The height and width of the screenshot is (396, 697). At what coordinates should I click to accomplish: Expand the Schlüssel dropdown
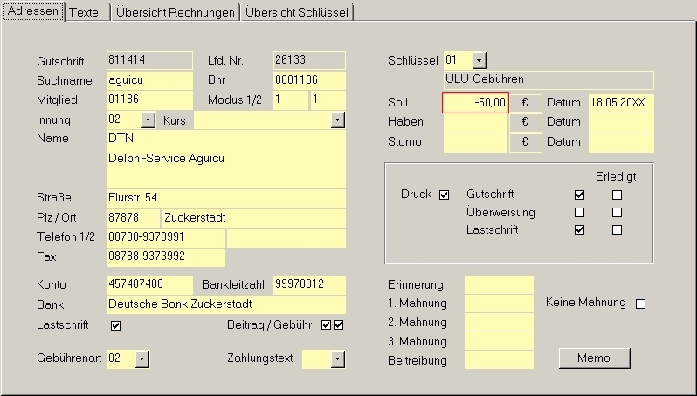point(480,60)
